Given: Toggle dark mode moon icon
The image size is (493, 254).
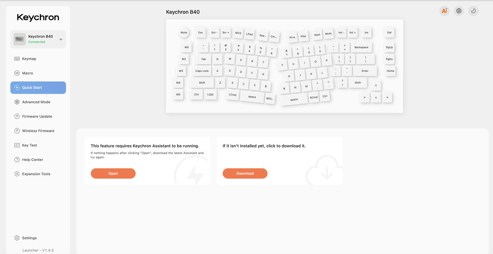Looking at the screenshot, I should (x=473, y=11).
